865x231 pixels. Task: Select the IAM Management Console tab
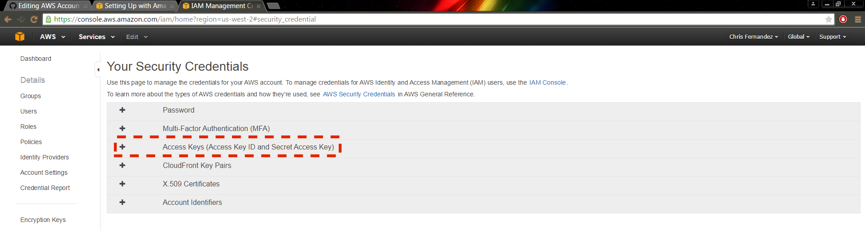[x=221, y=6]
